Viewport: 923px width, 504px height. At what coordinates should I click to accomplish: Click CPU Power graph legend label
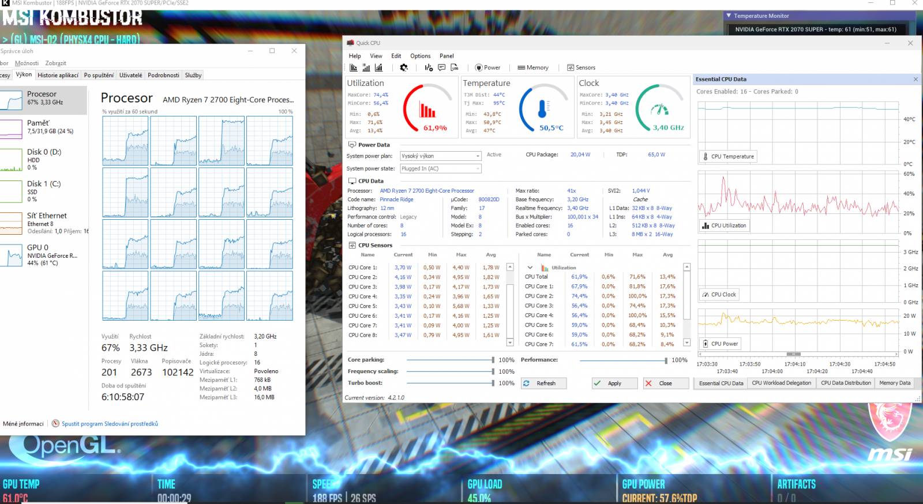point(721,344)
